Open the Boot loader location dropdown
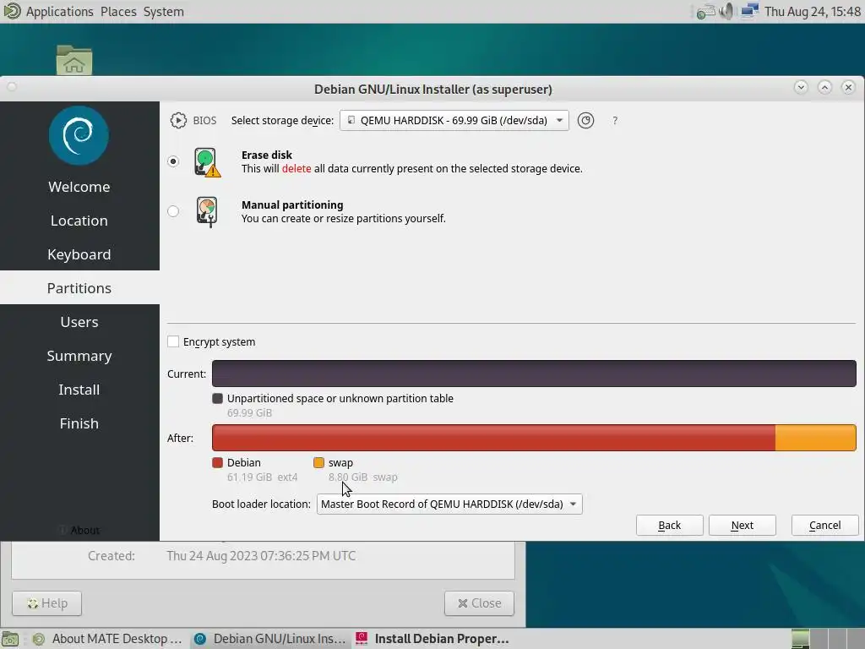Image resolution: width=865 pixels, height=649 pixels. pos(449,504)
